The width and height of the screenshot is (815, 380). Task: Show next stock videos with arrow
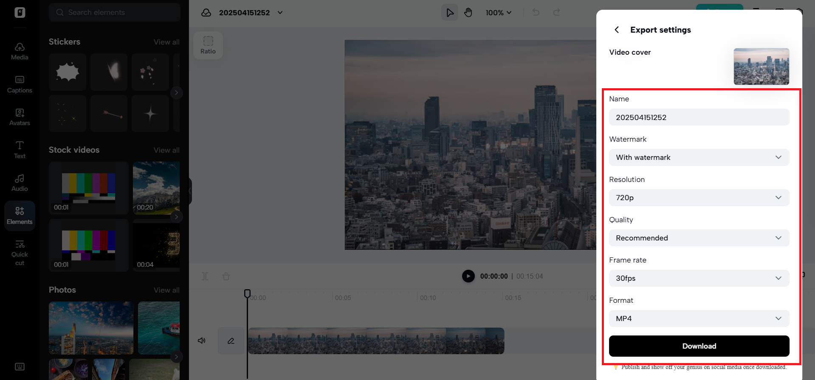[176, 217]
